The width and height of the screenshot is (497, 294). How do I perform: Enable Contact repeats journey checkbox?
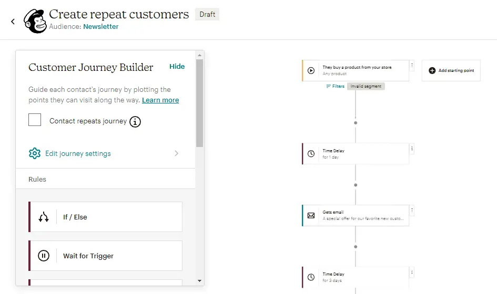pos(35,120)
